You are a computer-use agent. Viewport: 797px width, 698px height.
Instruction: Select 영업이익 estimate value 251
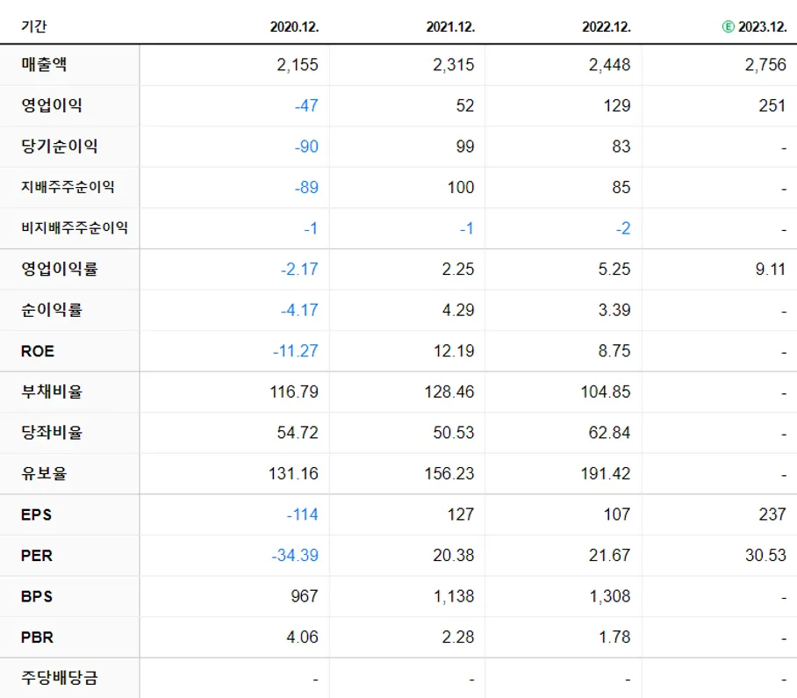772,105
